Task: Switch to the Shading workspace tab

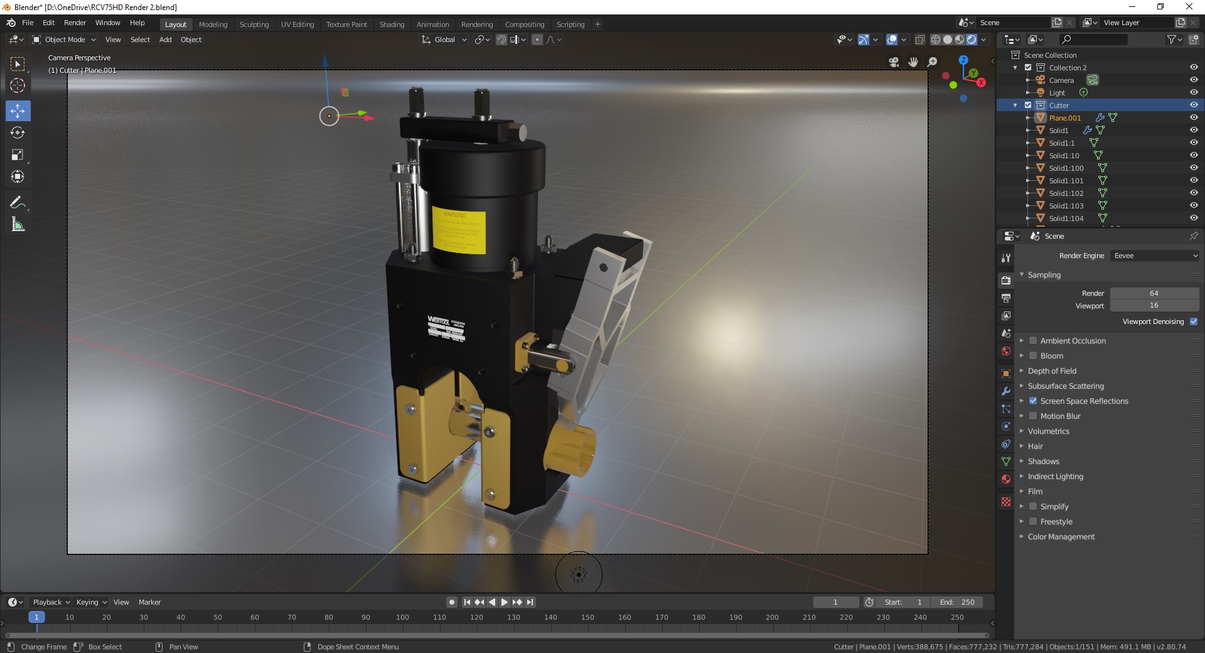Action: [392, 24]
